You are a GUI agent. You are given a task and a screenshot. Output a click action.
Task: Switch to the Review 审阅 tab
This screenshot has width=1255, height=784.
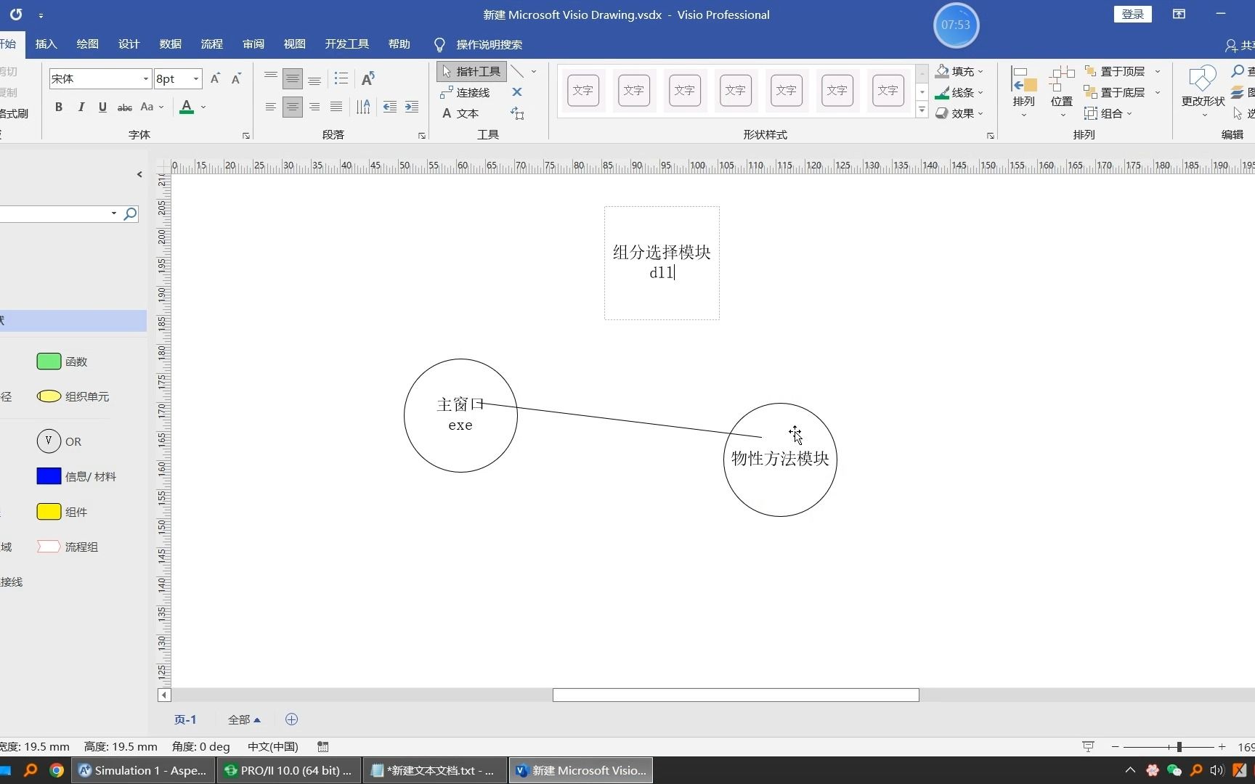tap(253, 44)
